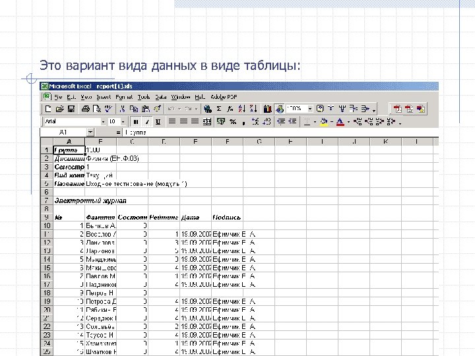Click the A1 Name Box field
The height and width of the screenshot is (356, 475).
63,132
